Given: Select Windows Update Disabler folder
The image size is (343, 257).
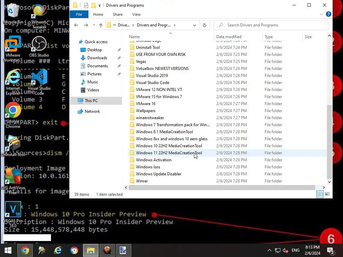Looking at the screenshot, I should 227,174.
